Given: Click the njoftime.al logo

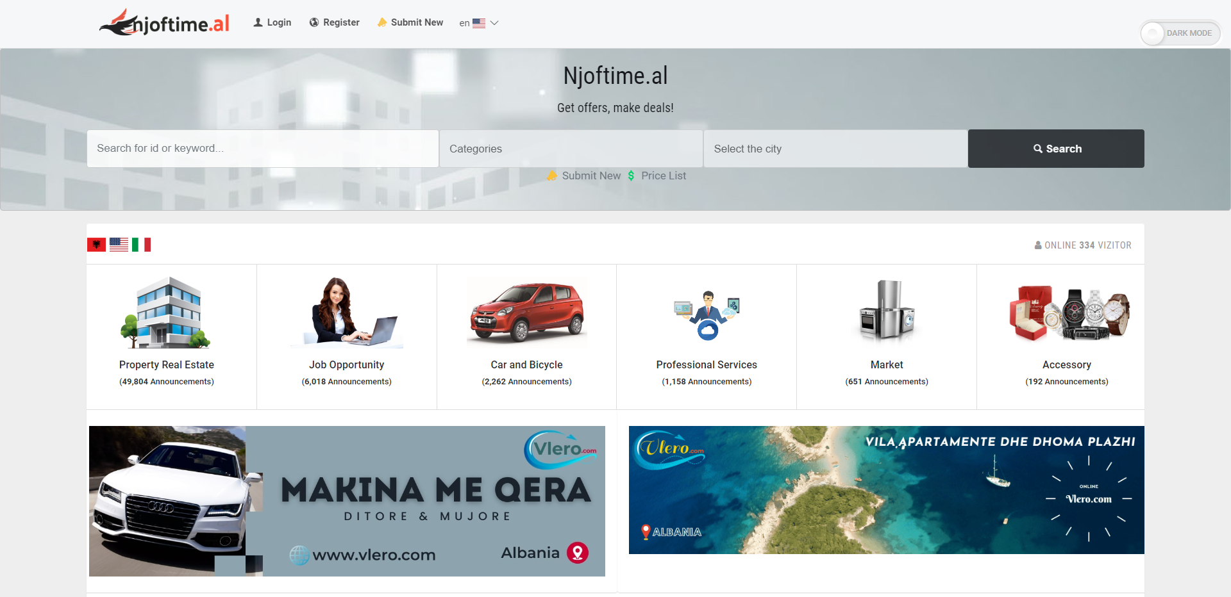Looking at the screenshot, I should click(165, 22).
